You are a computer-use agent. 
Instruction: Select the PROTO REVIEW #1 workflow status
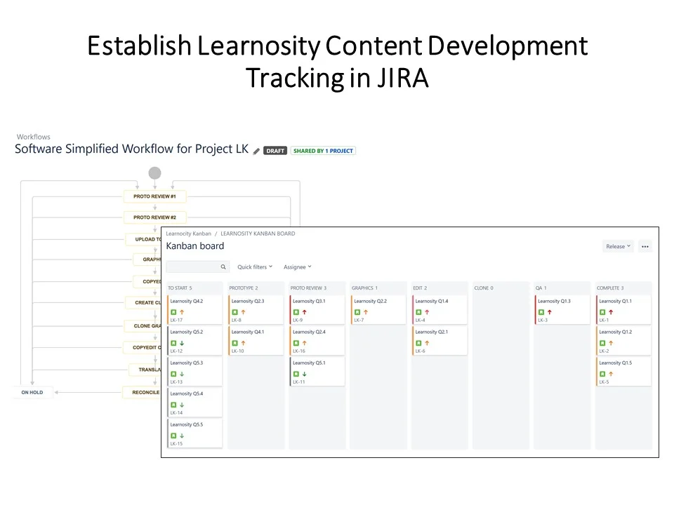154,196
